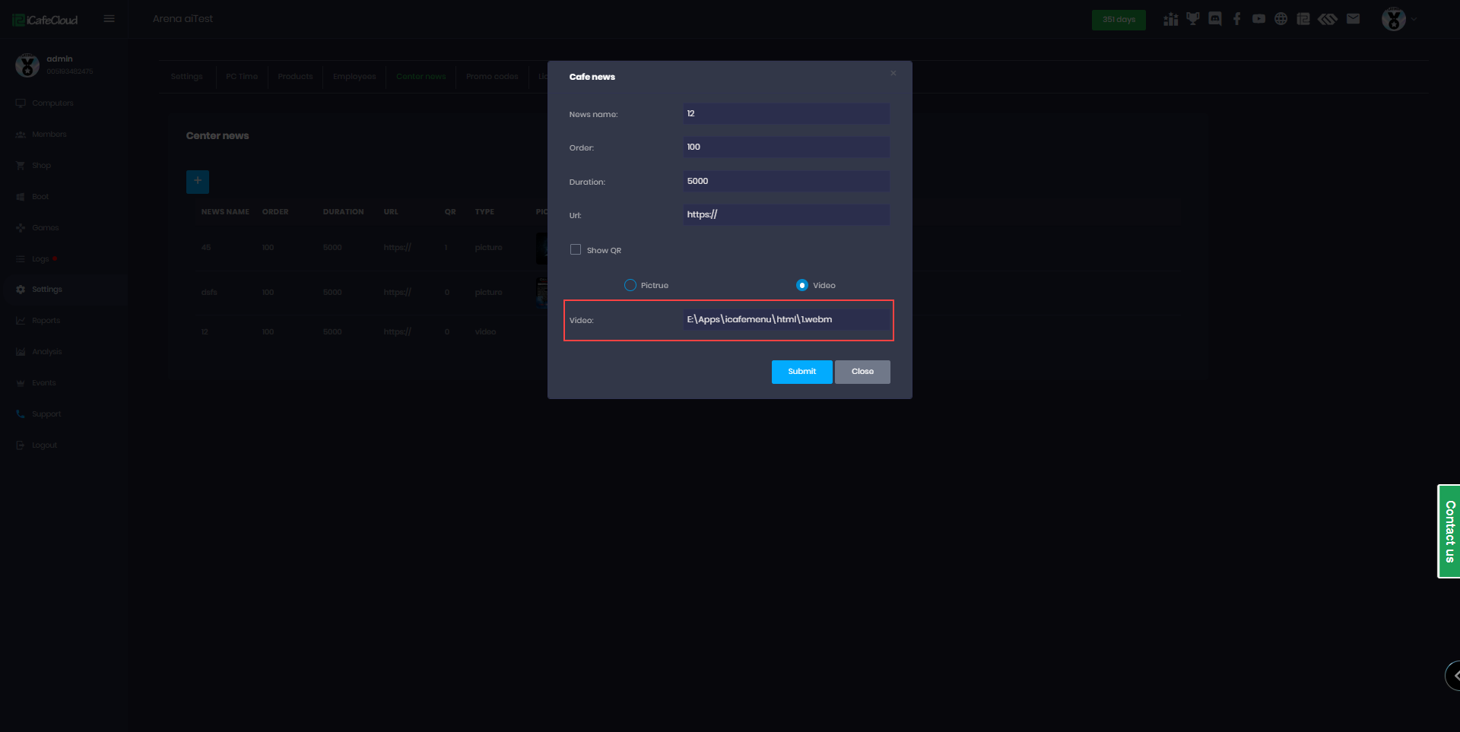Open the Promo codes tab
Image resolution: width=1460 pixels, height=732 pixels.
492,77
